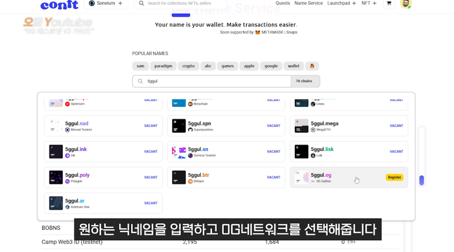Click the 5ggul.btr thumbnail
Screen dimensions: 454x252
179,177
